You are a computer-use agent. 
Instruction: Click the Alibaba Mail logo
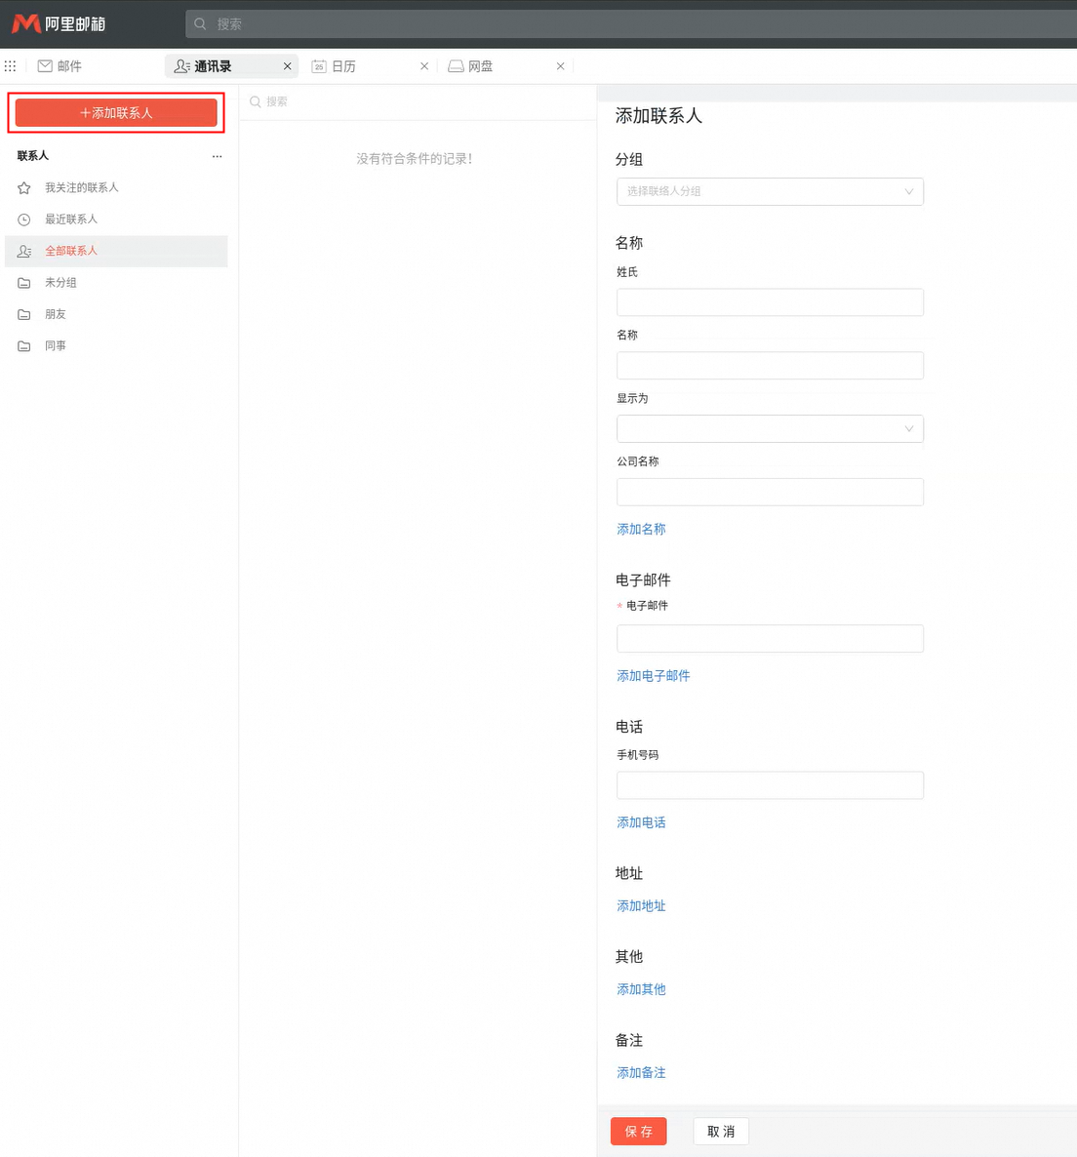click(x=59, y=23)
